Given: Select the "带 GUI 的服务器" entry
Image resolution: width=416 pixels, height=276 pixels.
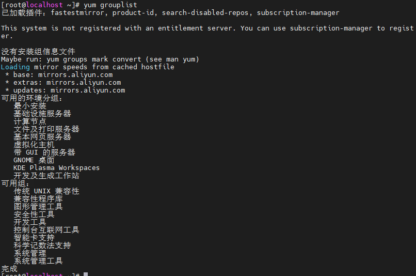Looking at the screenshot, I should point(44,152).
